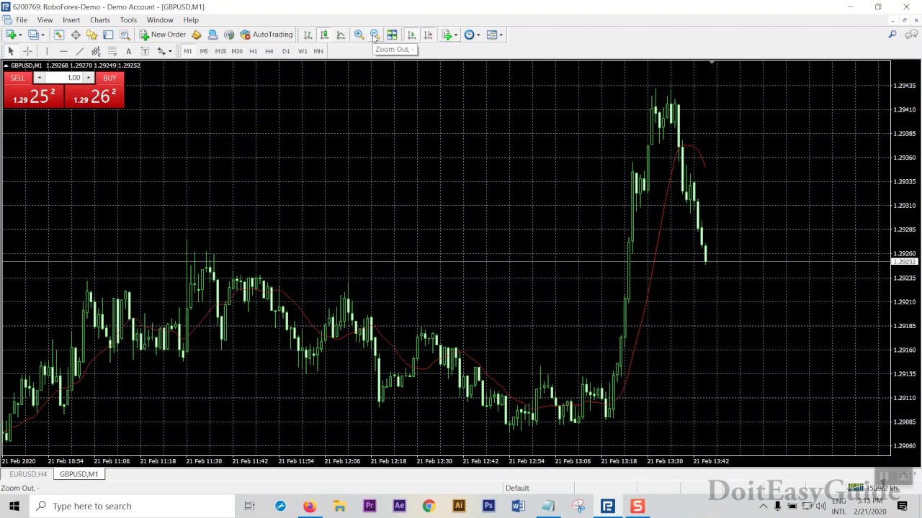Toggle Auto Scroll chart icon
This screenshot has height=518, width=922.
click(411, 35)
